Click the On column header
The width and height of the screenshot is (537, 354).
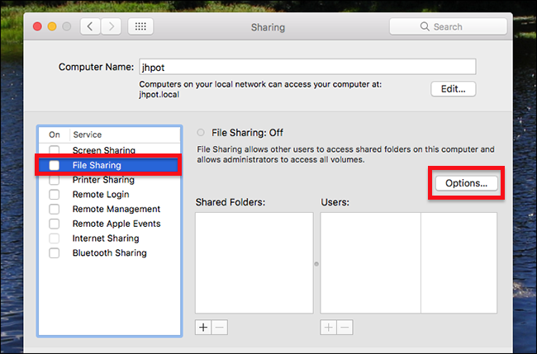(55, 135)
